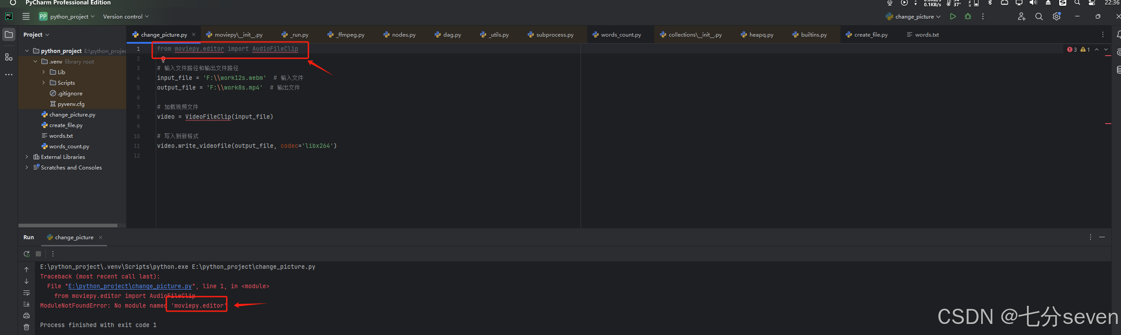The width and height of the screenshot is (1121, 335).
Task: Click the debug bug icon
Action: (968, 16)
